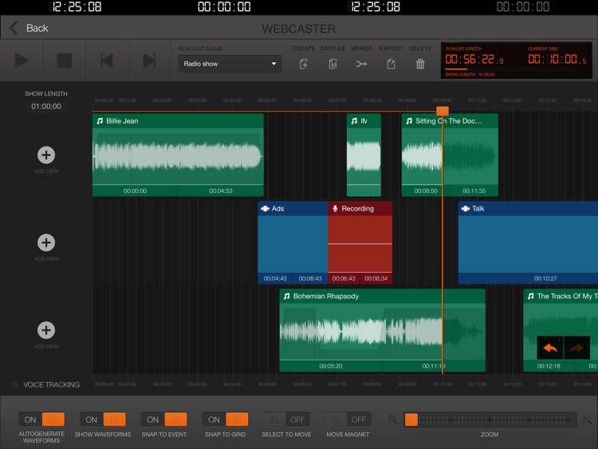Screen dimensions: 598x449
Task: Click the Save As playlist icon
Action: point(332,64)
